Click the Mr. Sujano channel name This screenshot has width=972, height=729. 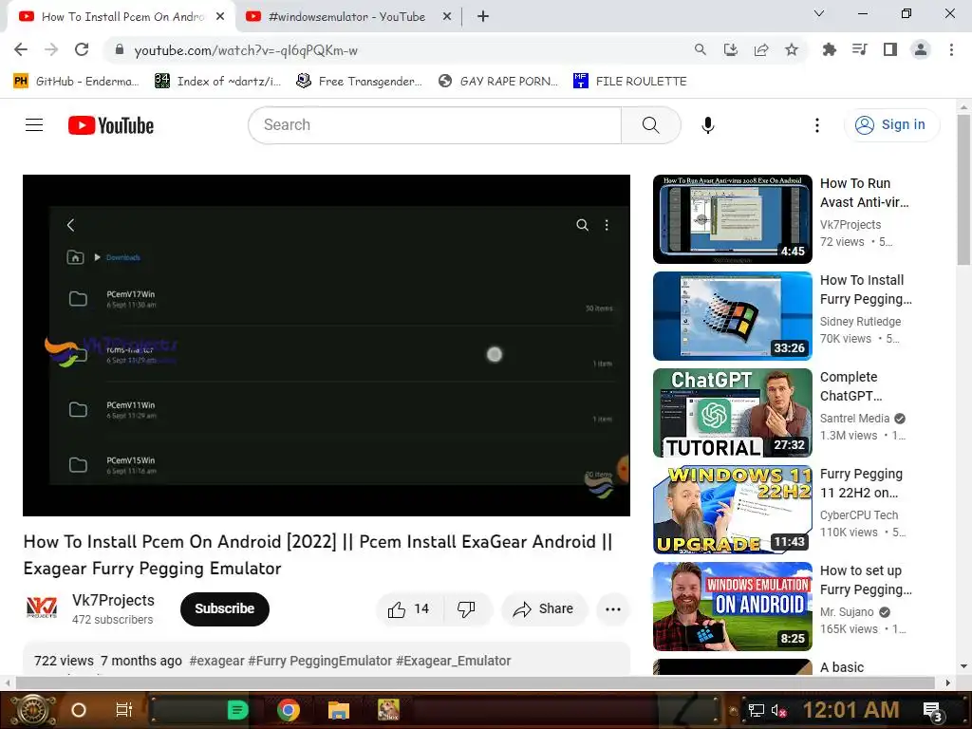pos(848,612)
